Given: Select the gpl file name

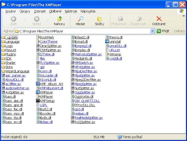Looking at the screenshot, I should 42,67.
